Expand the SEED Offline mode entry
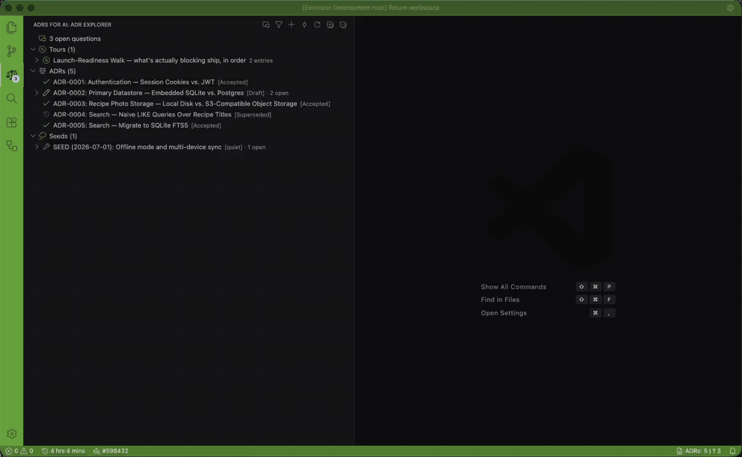 37,147
